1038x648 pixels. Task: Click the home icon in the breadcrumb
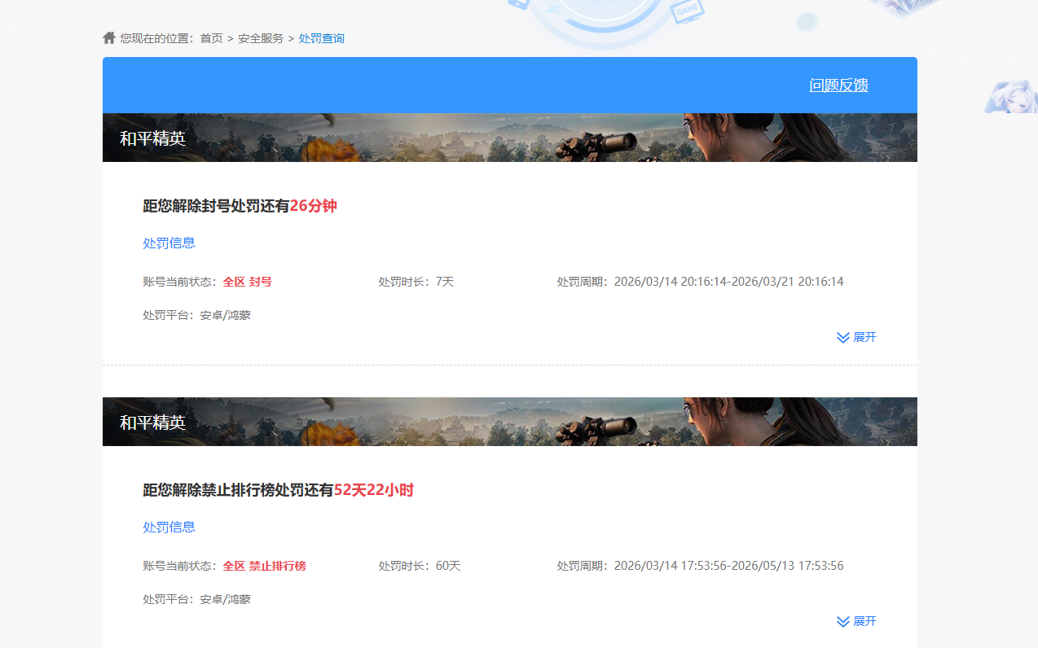tap(108, 37)
